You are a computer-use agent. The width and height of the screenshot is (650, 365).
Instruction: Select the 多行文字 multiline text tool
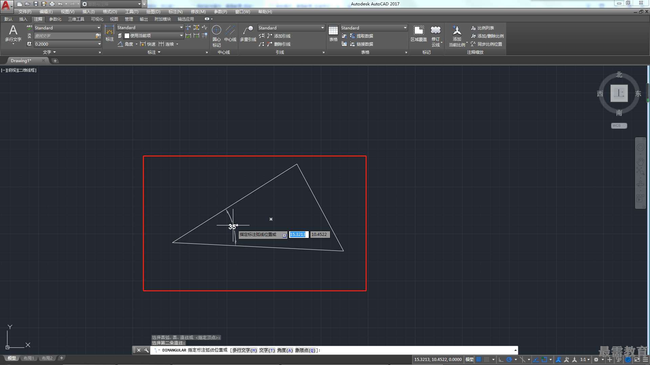(13, 34)
